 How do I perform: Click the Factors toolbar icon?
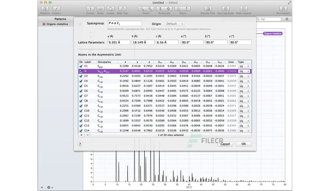tap(56, 8)
